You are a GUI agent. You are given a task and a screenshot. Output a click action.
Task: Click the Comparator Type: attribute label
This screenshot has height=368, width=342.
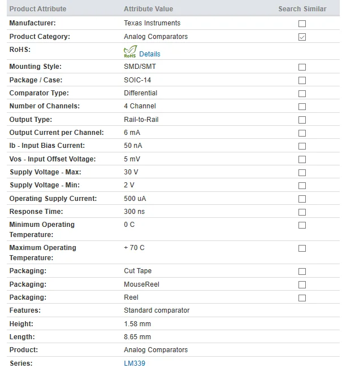[x=39, y=93]
